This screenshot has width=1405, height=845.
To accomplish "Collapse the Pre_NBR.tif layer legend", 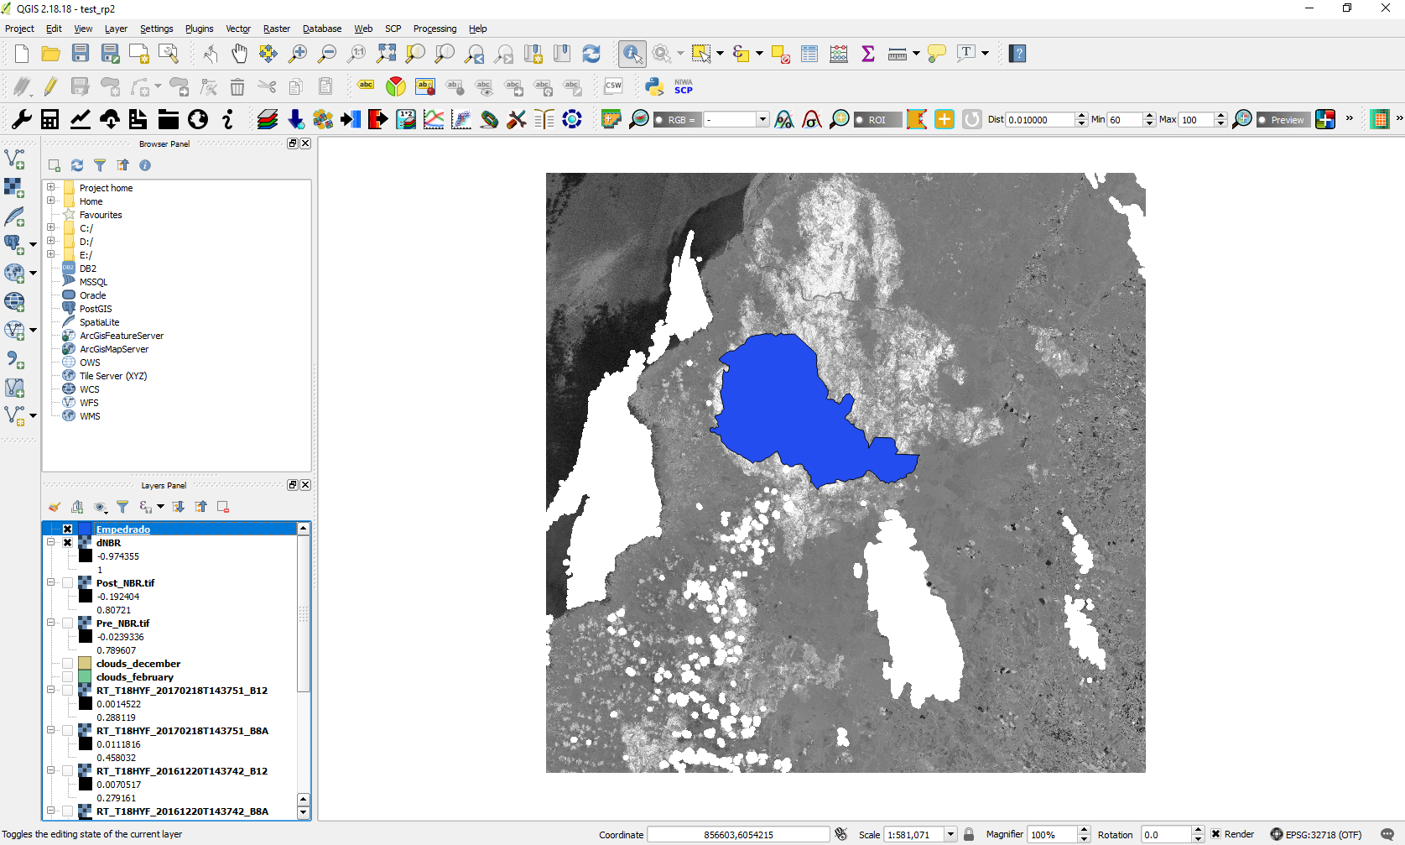I will [x=51, y=623].
